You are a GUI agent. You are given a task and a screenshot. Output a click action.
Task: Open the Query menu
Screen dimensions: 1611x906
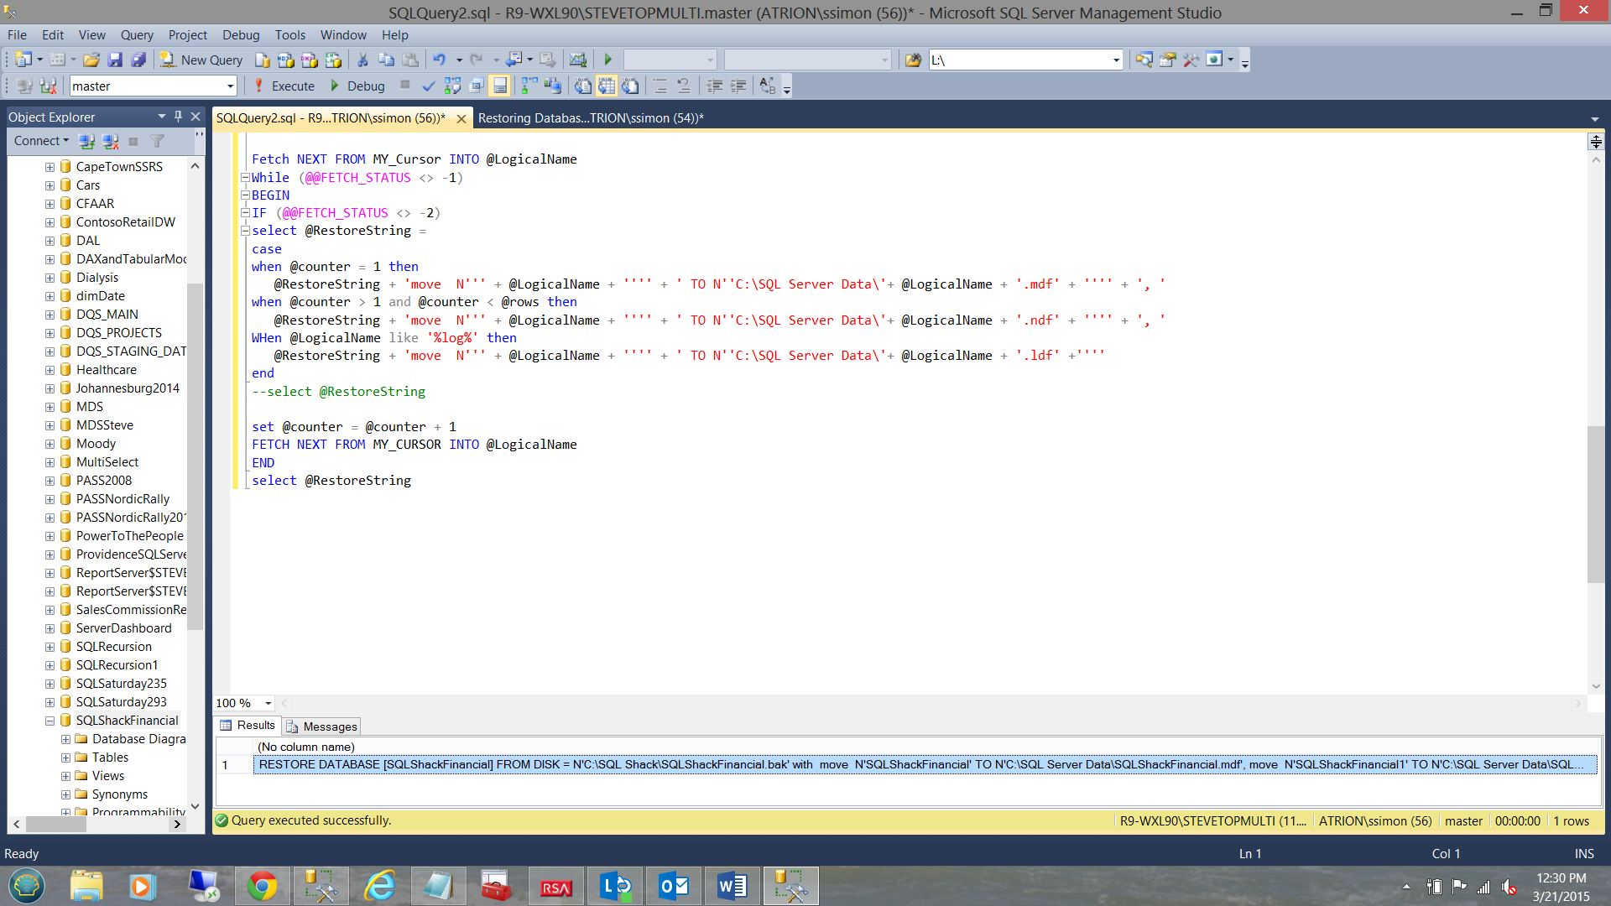(x=136, y=34)
